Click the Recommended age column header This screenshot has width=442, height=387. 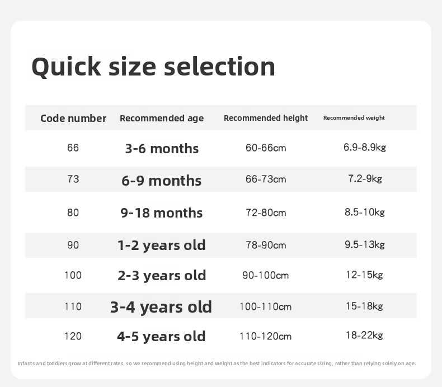pyautogui.click(x=162, y=118)
